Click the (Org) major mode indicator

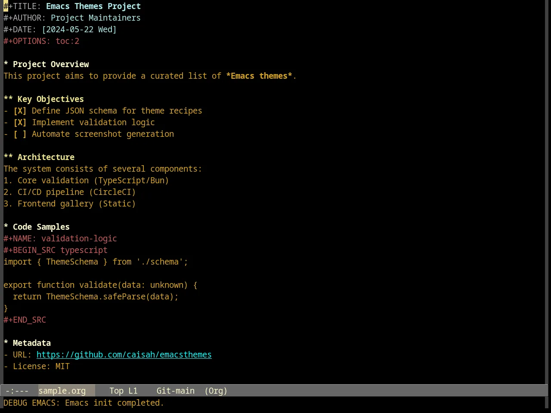[x=216, y=391]
